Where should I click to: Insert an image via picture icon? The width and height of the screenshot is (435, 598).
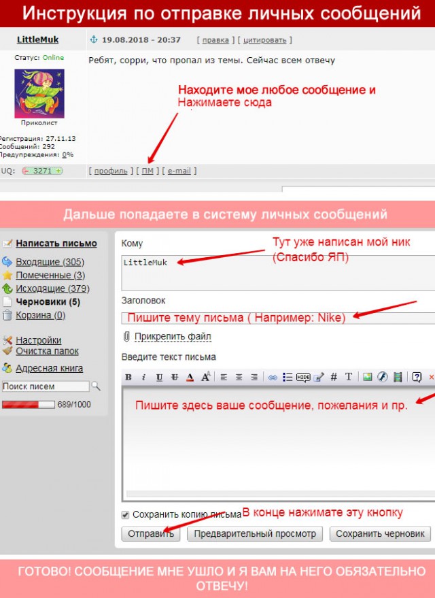point(367,377)
